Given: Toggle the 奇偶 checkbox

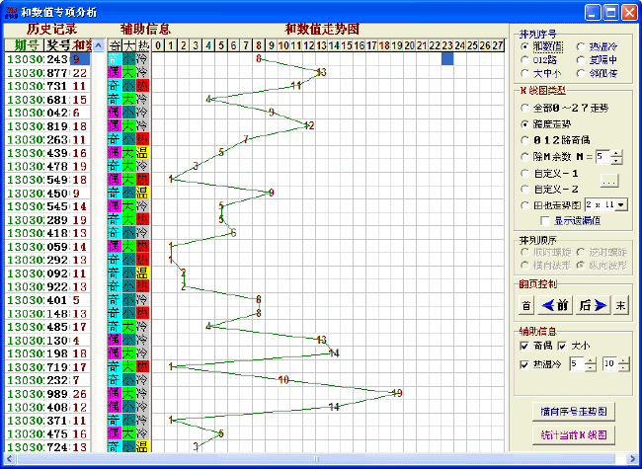Looking at the screenshot, I should click(x=524, y=346).
